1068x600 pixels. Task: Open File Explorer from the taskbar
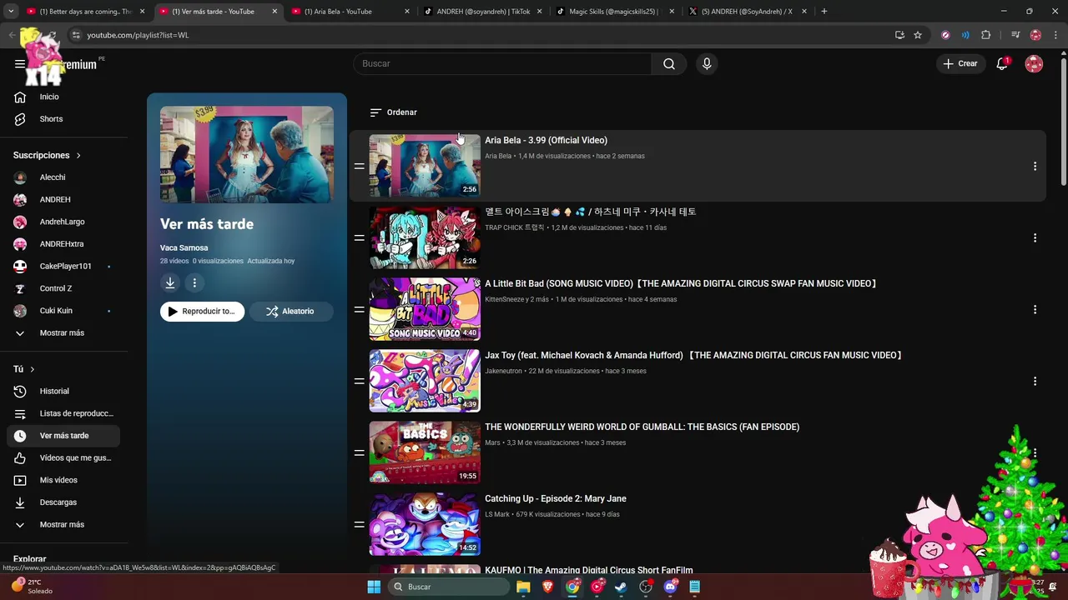coord(523,587)
